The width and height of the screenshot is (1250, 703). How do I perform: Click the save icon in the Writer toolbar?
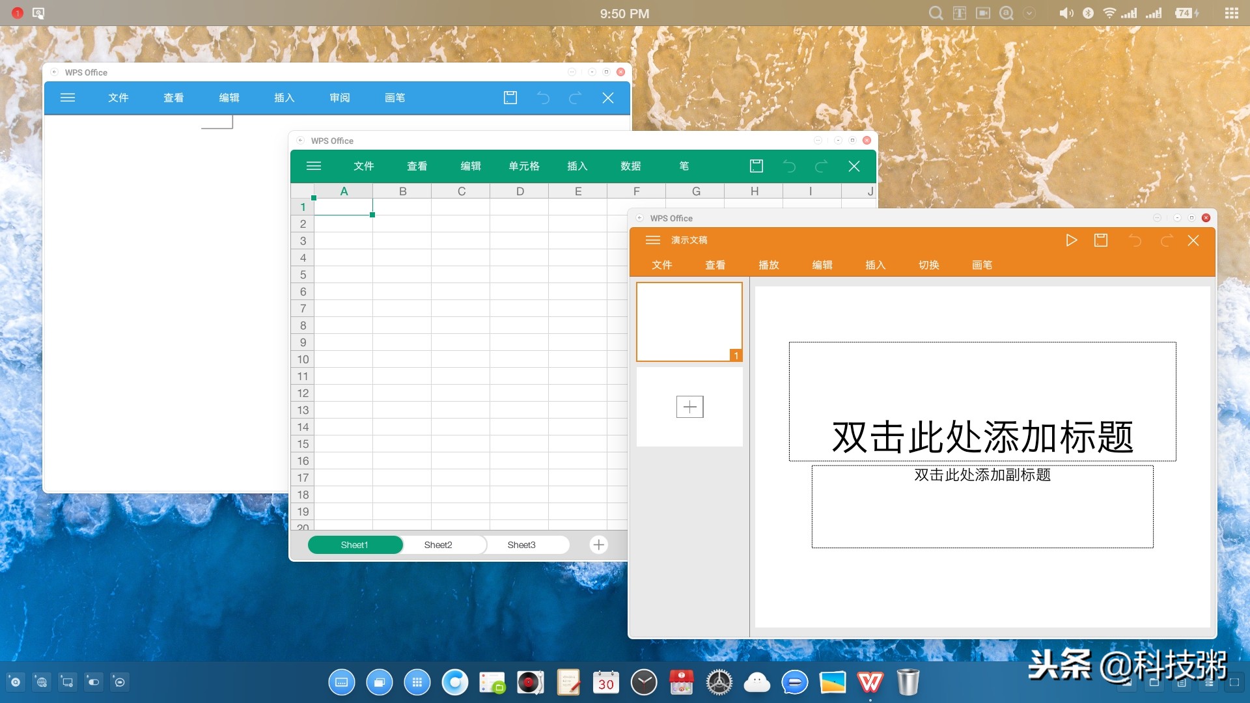(510, 98)
